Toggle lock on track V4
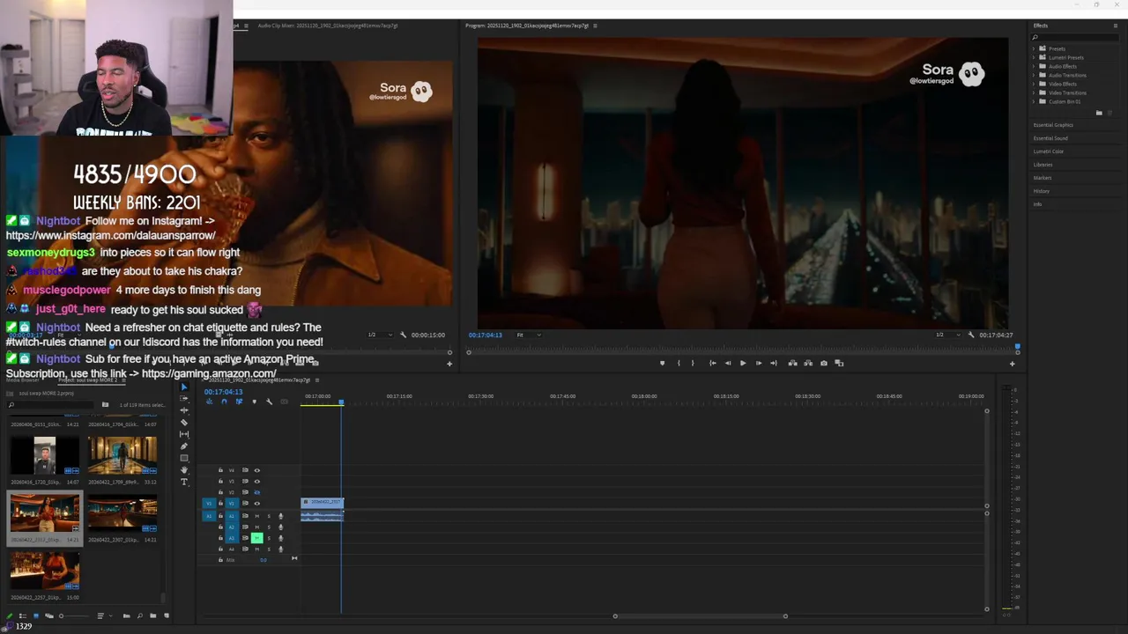The image size is (1128, 634). click(x=220, y=470)
